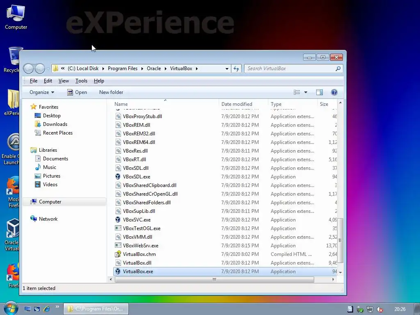This screenshot has width=420, height=315.
Task: Select the VBoxSDL.exe file icon
Action: point(118,176)
